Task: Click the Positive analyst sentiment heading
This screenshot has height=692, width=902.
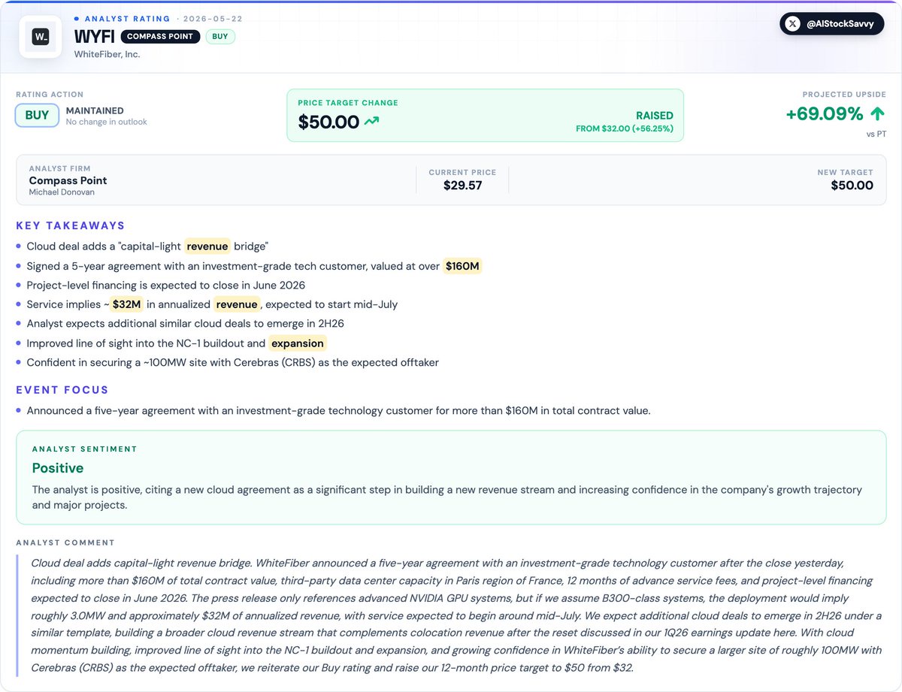Action: tap(58, 468)
